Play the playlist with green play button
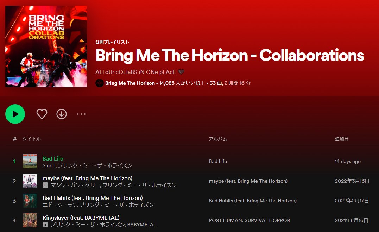379x232 pixels. [15, 114]
